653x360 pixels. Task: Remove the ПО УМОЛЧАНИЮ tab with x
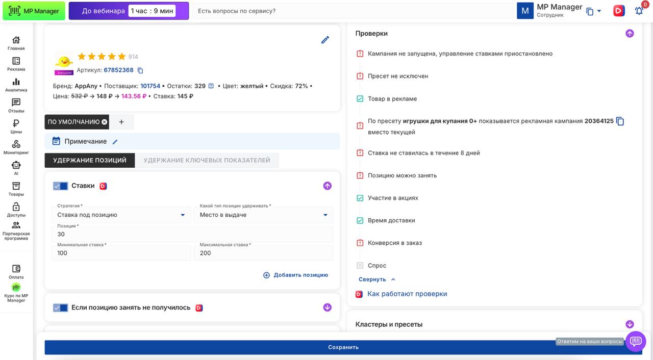tap(105, 122)
